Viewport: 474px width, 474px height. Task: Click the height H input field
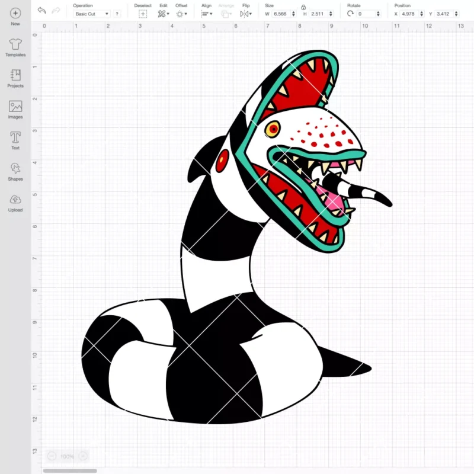tap(318, 14)
